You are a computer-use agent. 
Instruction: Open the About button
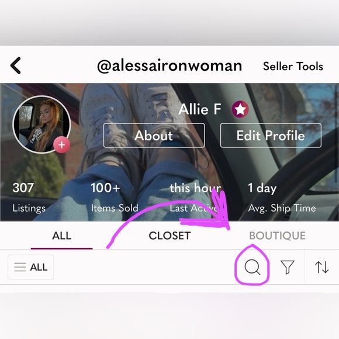coord(154,136)
